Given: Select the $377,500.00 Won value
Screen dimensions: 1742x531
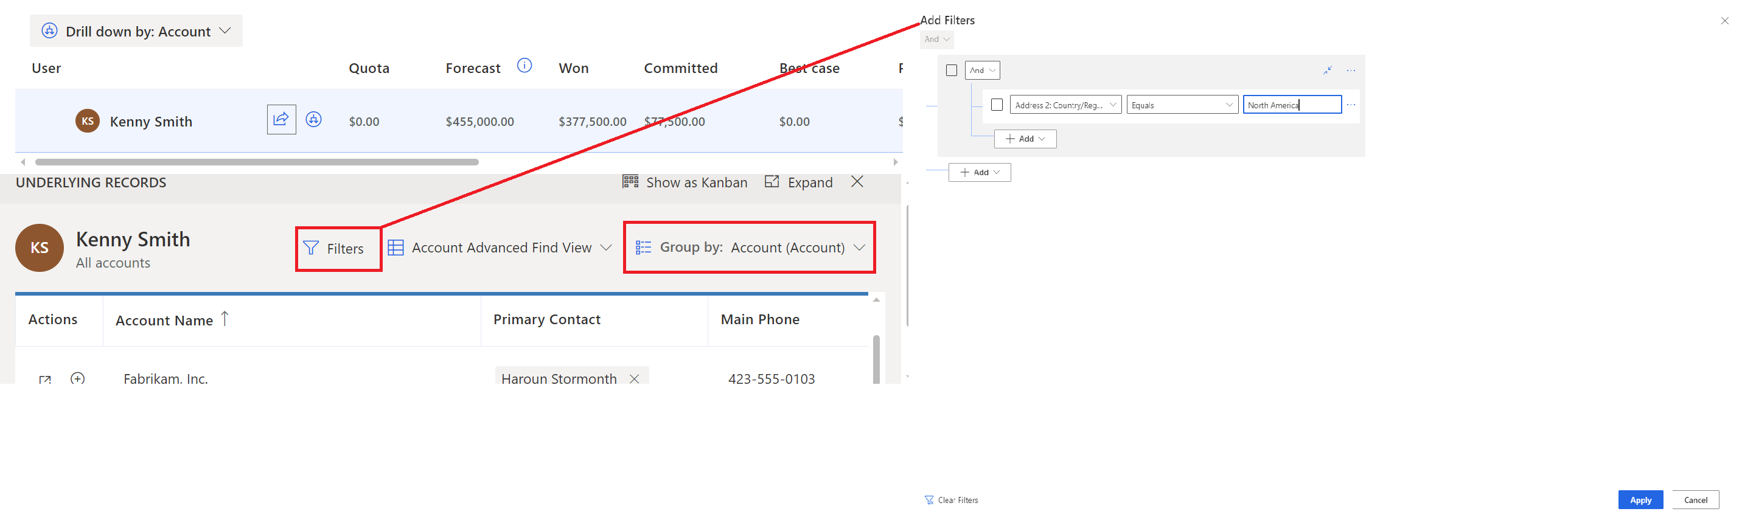Looking at the screenshot, I should point(593,122).
